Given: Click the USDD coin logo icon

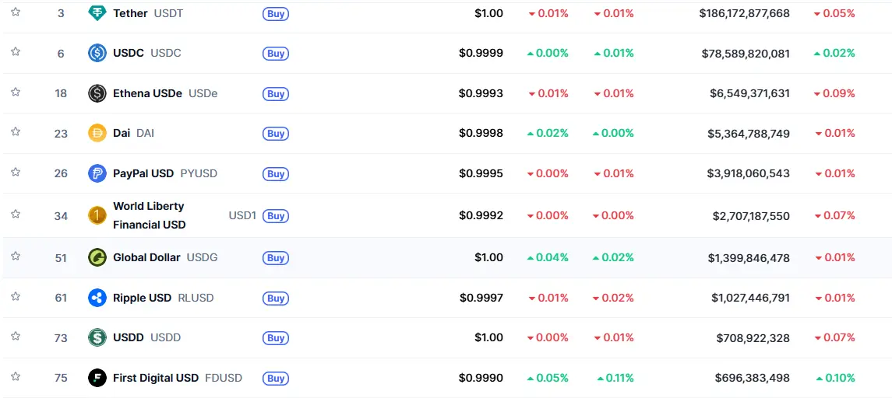Looking at the screenshot, I should click(97, 337).
